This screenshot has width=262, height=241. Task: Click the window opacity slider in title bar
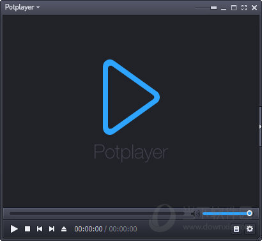tap(206, 8)
